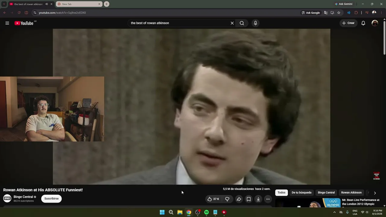Open File Explorer from the taskbar

pos(180,212)
